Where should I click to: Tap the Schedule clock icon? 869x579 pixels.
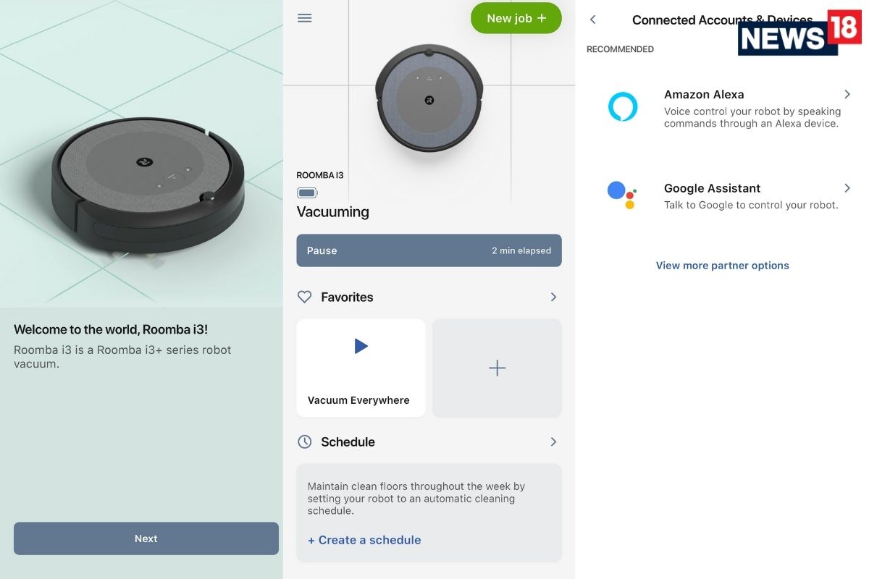click(305, 441)
